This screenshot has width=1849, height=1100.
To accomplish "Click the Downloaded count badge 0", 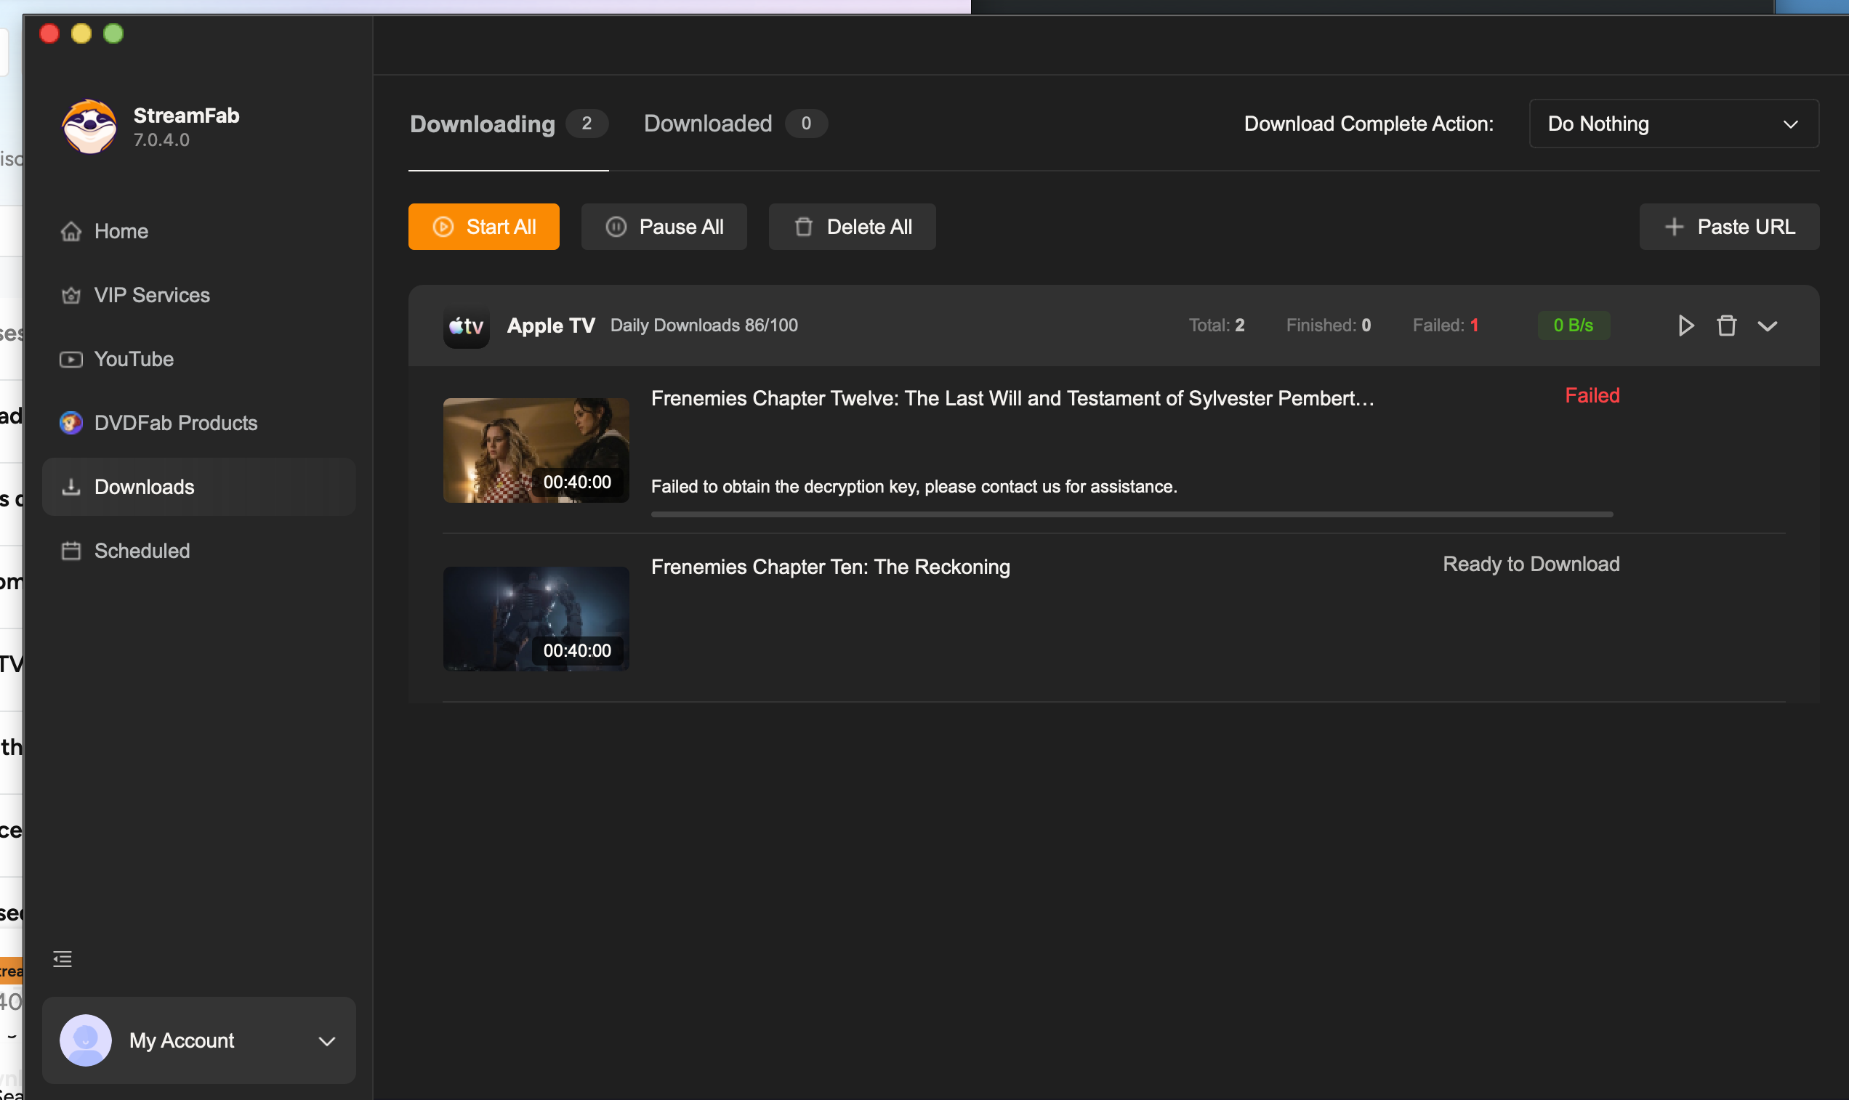I will (806, 123).
